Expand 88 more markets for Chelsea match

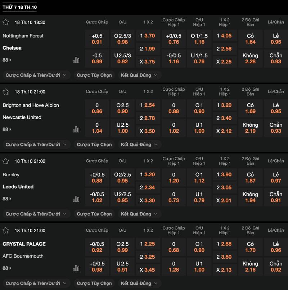pos(7,60)
